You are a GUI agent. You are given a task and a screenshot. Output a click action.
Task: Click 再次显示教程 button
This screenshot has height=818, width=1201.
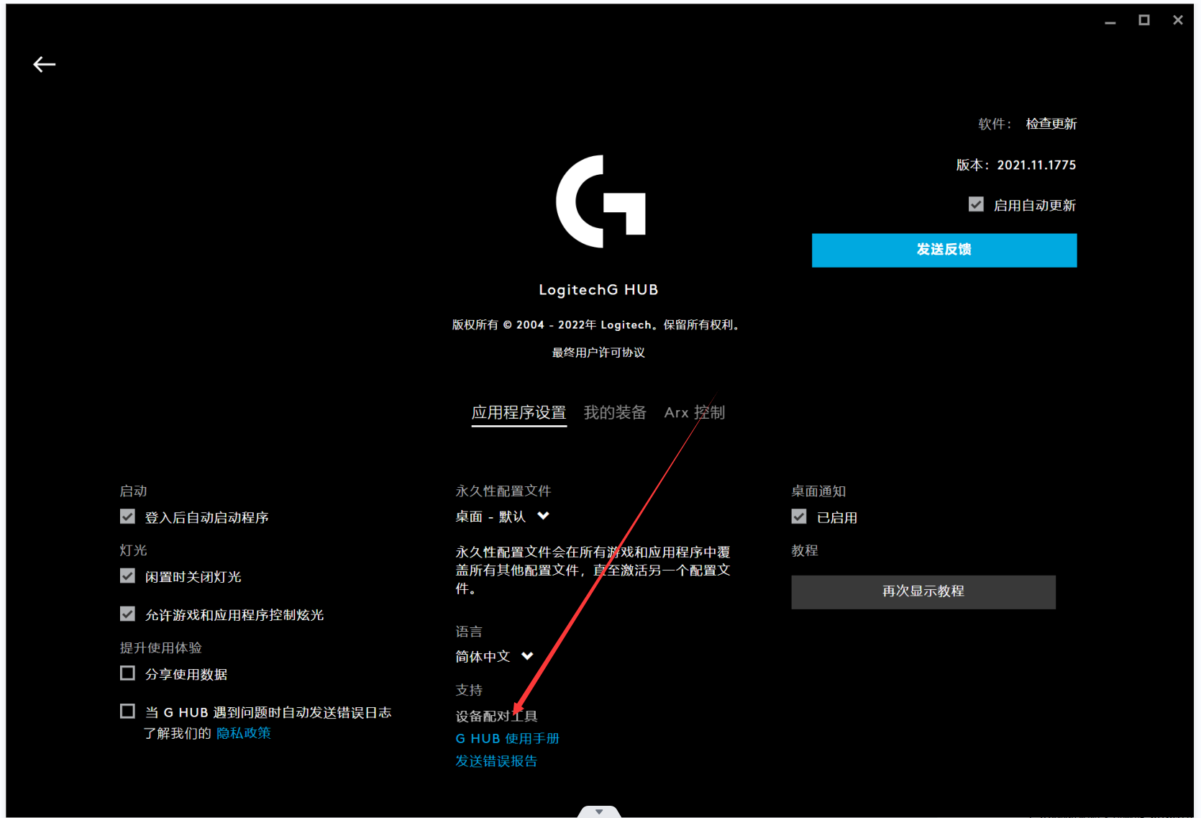click(x=923, y=592)
